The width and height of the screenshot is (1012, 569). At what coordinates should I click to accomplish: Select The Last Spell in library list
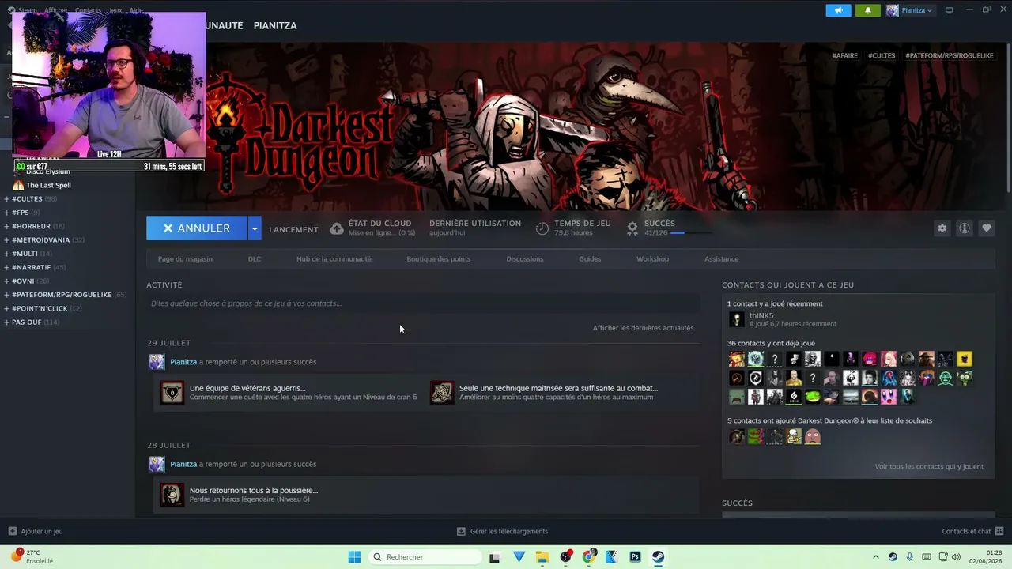[x=48, y=185]
